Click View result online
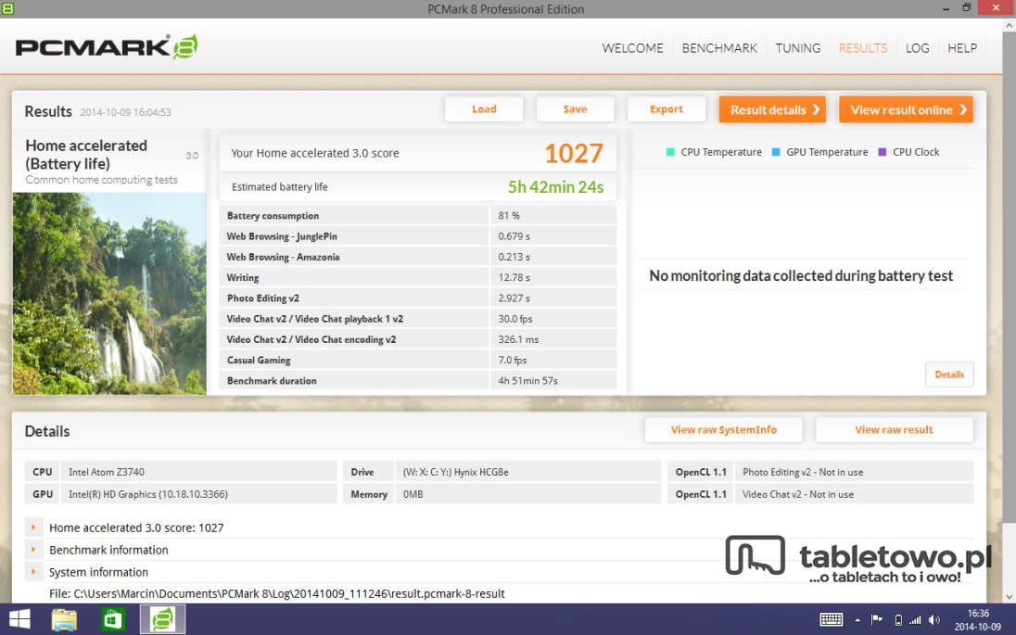1016x635 pixels. (x=906, y=109)
